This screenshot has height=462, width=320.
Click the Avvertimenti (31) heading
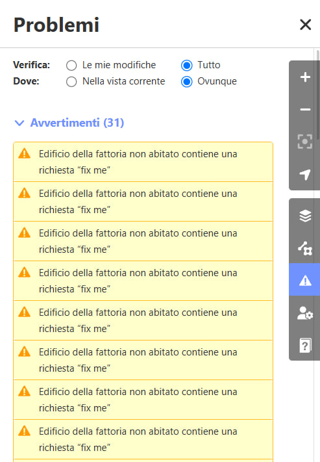click(77, 123)
